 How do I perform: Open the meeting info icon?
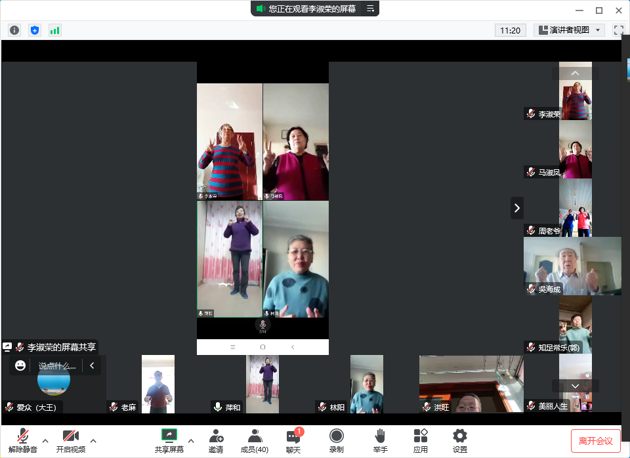coord(14,30)
